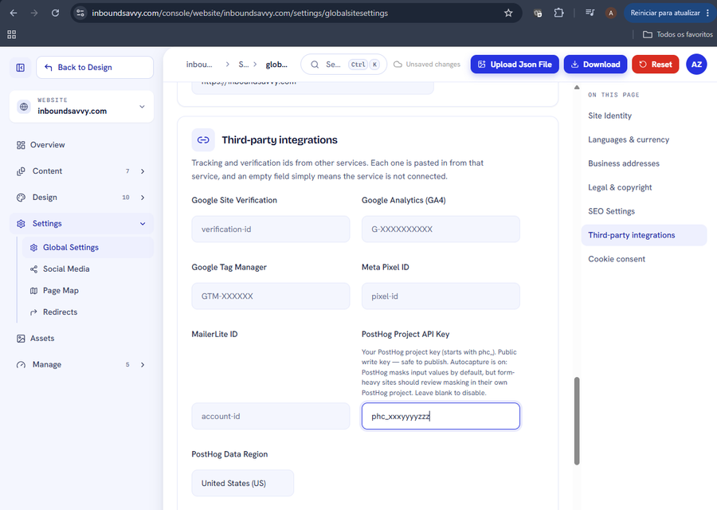Reload the current page
This screenshot has width=717, height=510.
pos(55,13)
